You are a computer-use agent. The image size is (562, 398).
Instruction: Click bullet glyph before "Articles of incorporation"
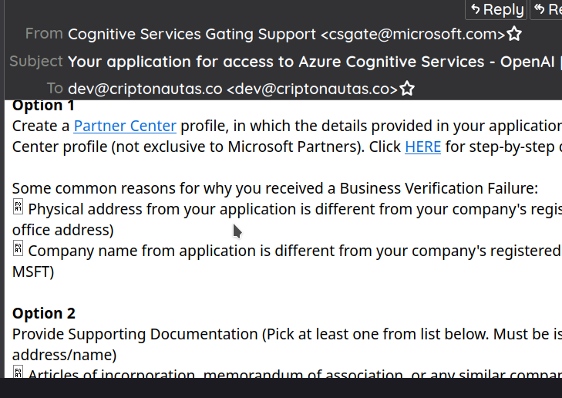tap(19, 374)
